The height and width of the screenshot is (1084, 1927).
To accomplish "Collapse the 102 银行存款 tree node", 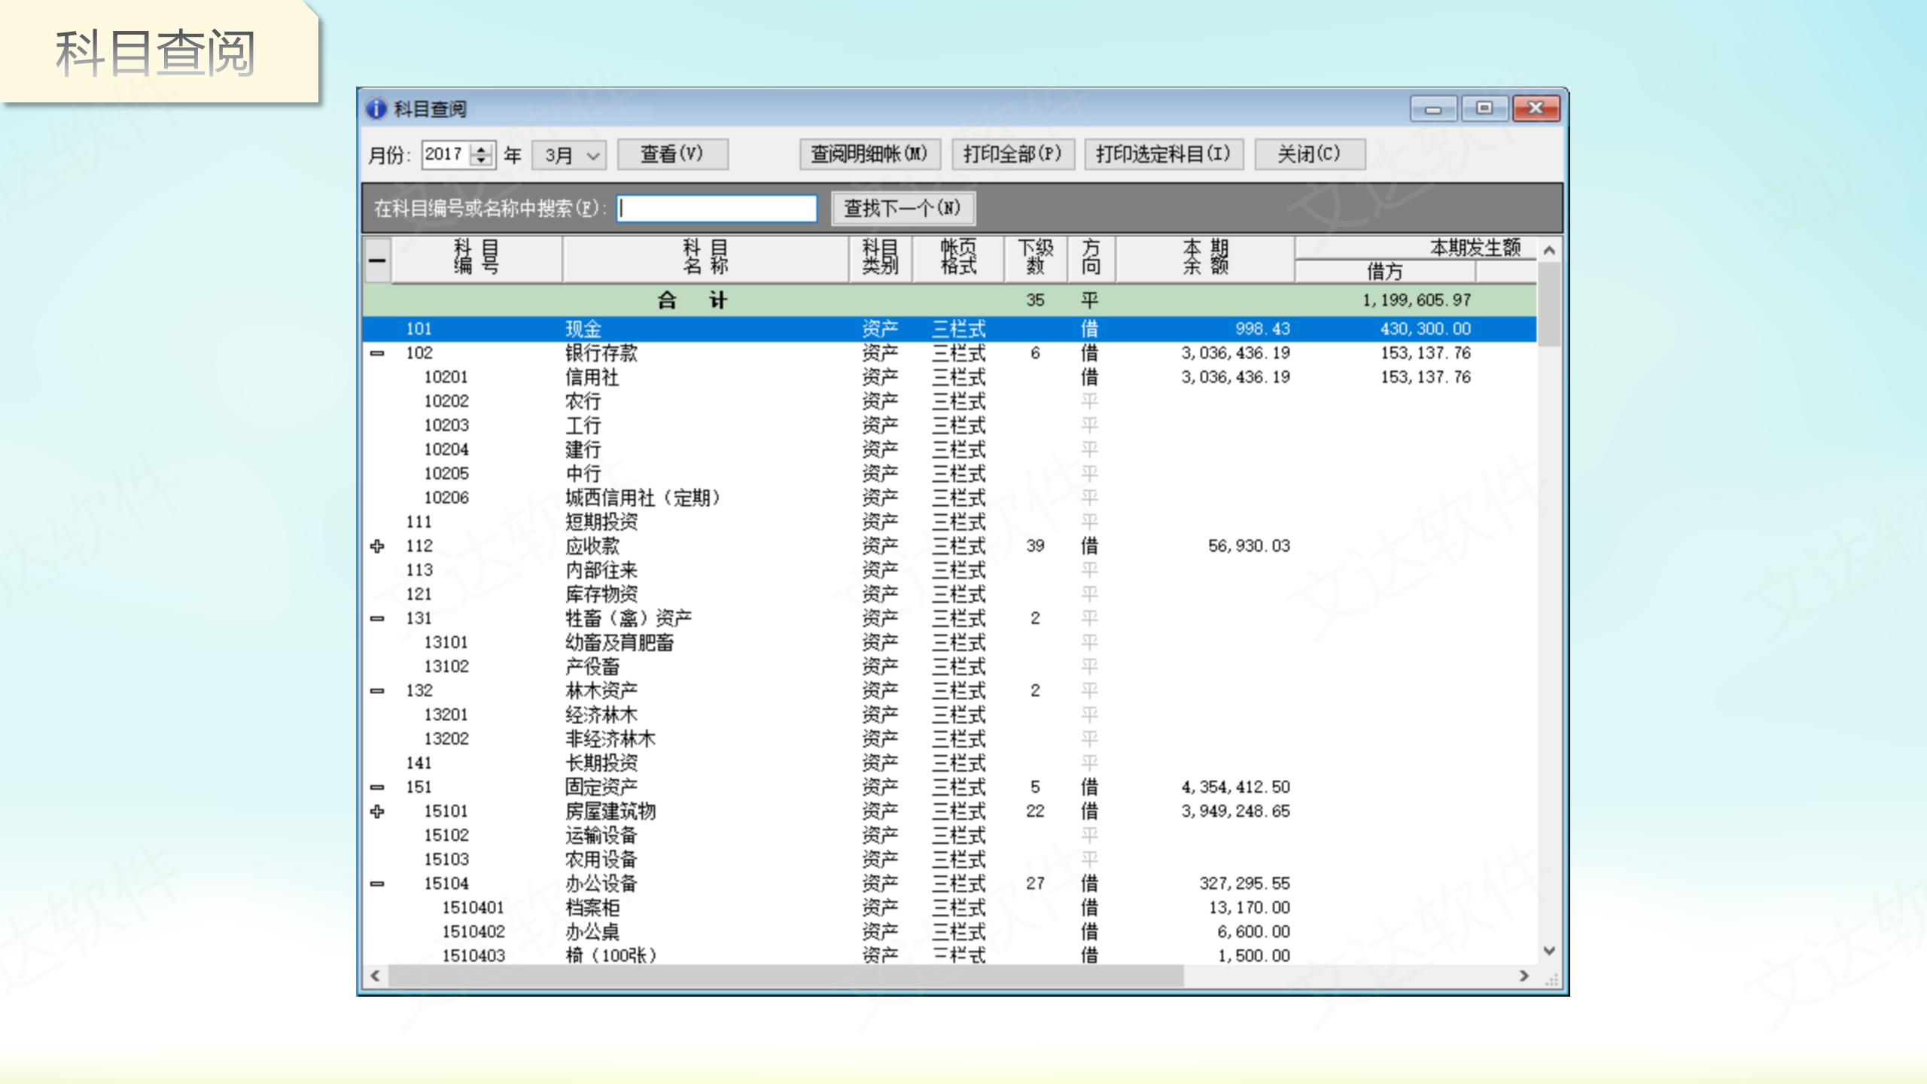I will click(377, 353).
